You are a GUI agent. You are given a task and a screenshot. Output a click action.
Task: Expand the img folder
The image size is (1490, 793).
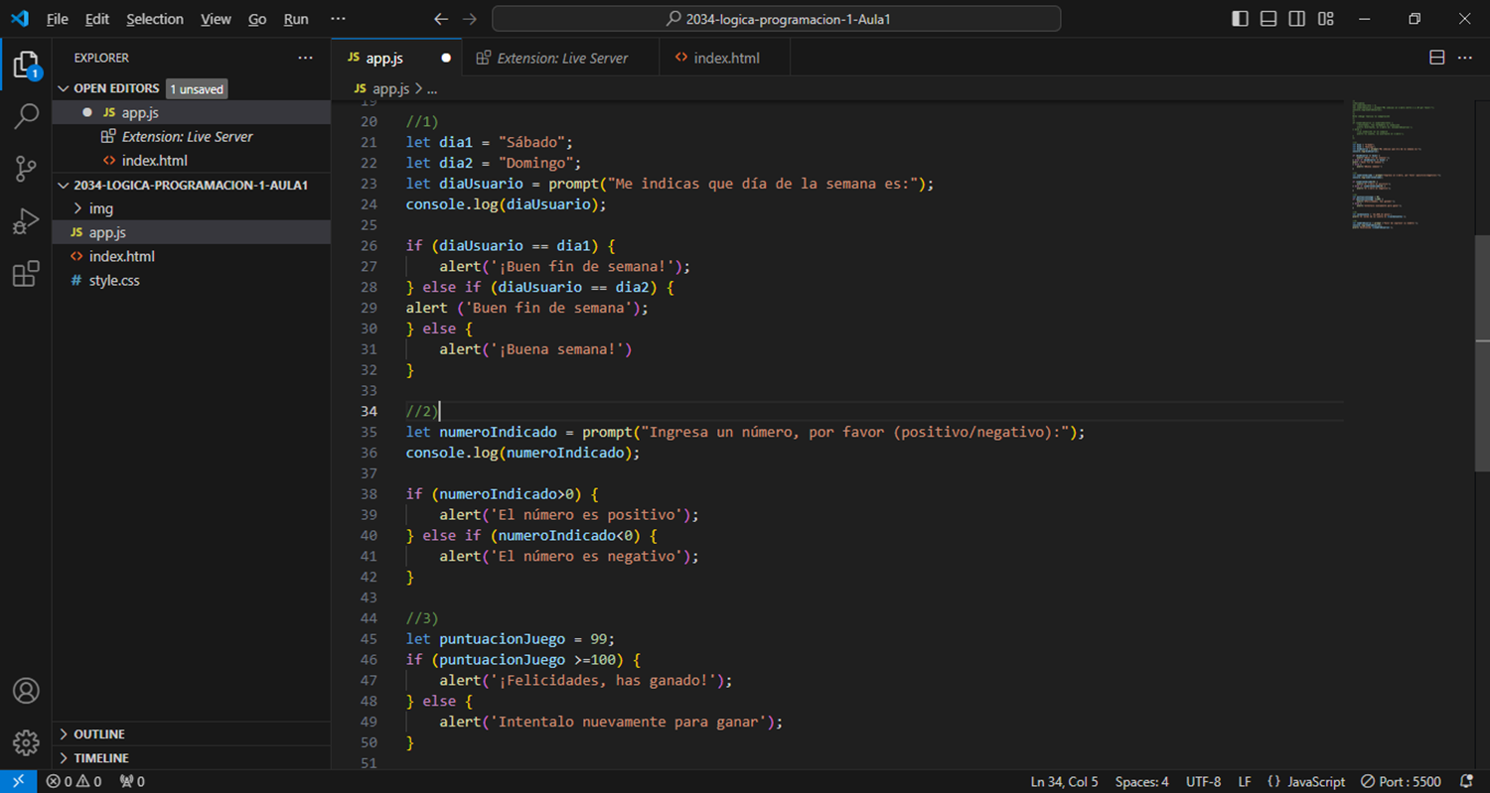pos(191,208)
